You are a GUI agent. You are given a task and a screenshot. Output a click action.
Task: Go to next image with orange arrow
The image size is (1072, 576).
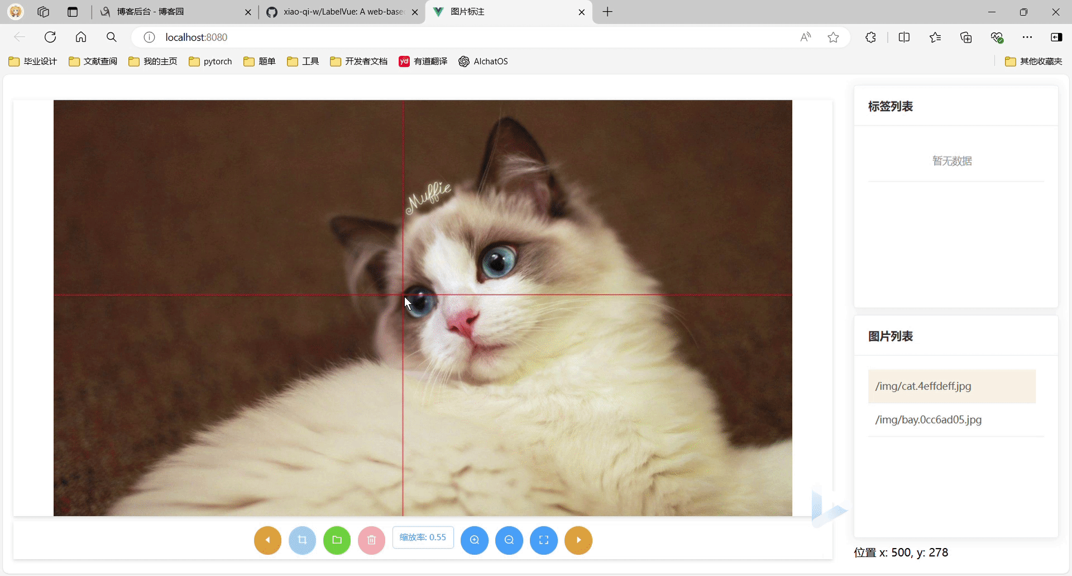tap(578, 540)
